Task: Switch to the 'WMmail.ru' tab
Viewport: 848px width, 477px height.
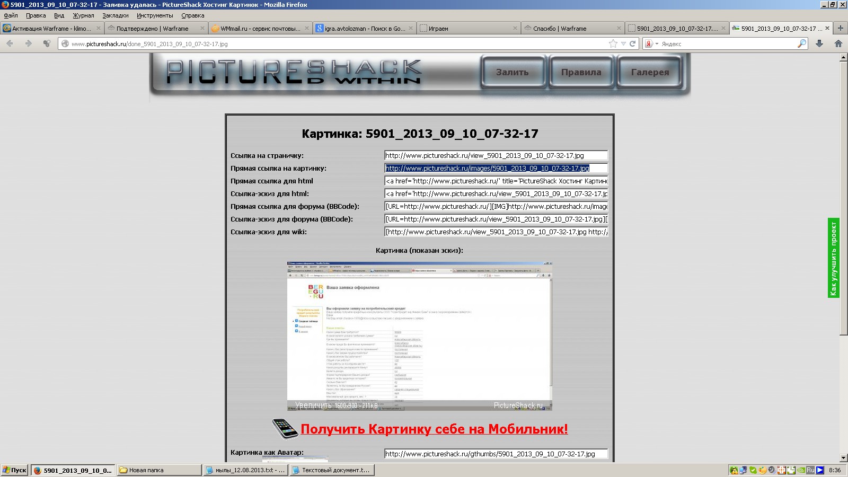Action: coord(260,28)
